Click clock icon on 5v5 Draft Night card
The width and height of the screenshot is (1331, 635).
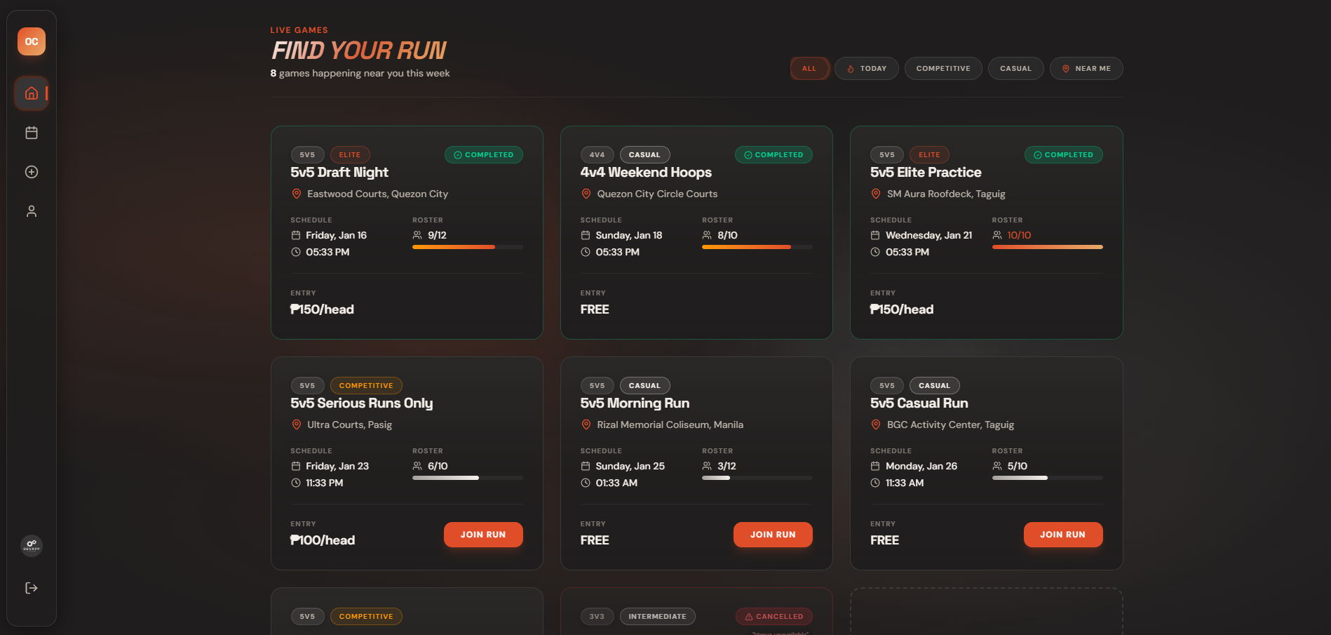pyautogui.click(x=296, y=252)
